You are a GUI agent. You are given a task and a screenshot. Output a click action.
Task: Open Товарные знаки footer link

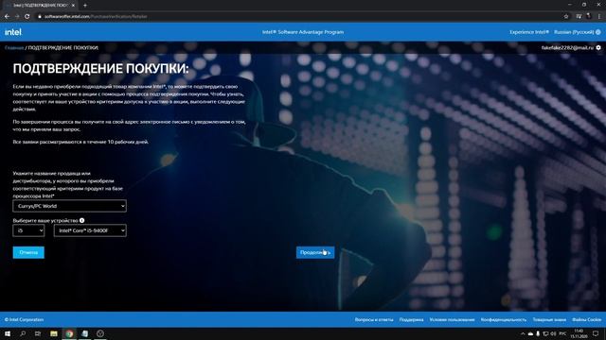pyautogui.click(x=549, y=319)
